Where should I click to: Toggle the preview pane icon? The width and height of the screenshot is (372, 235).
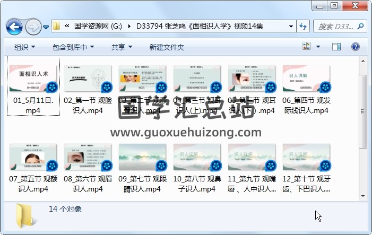coord(337,47)
